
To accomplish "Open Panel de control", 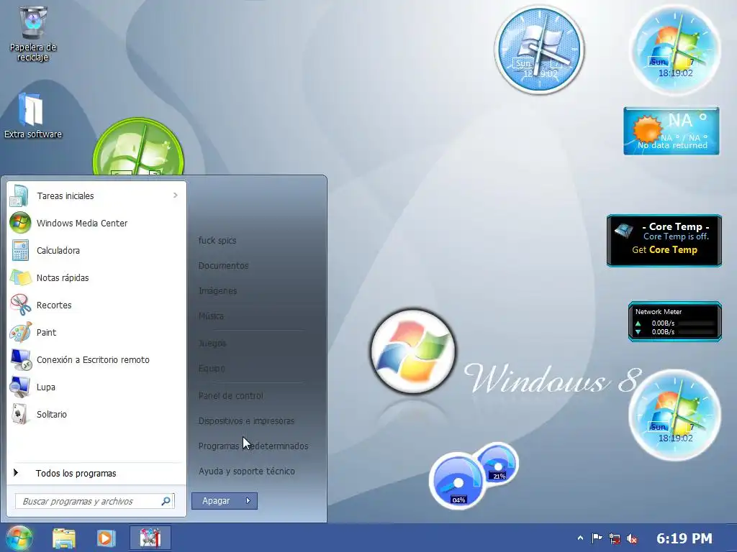I will coord(231,396).
